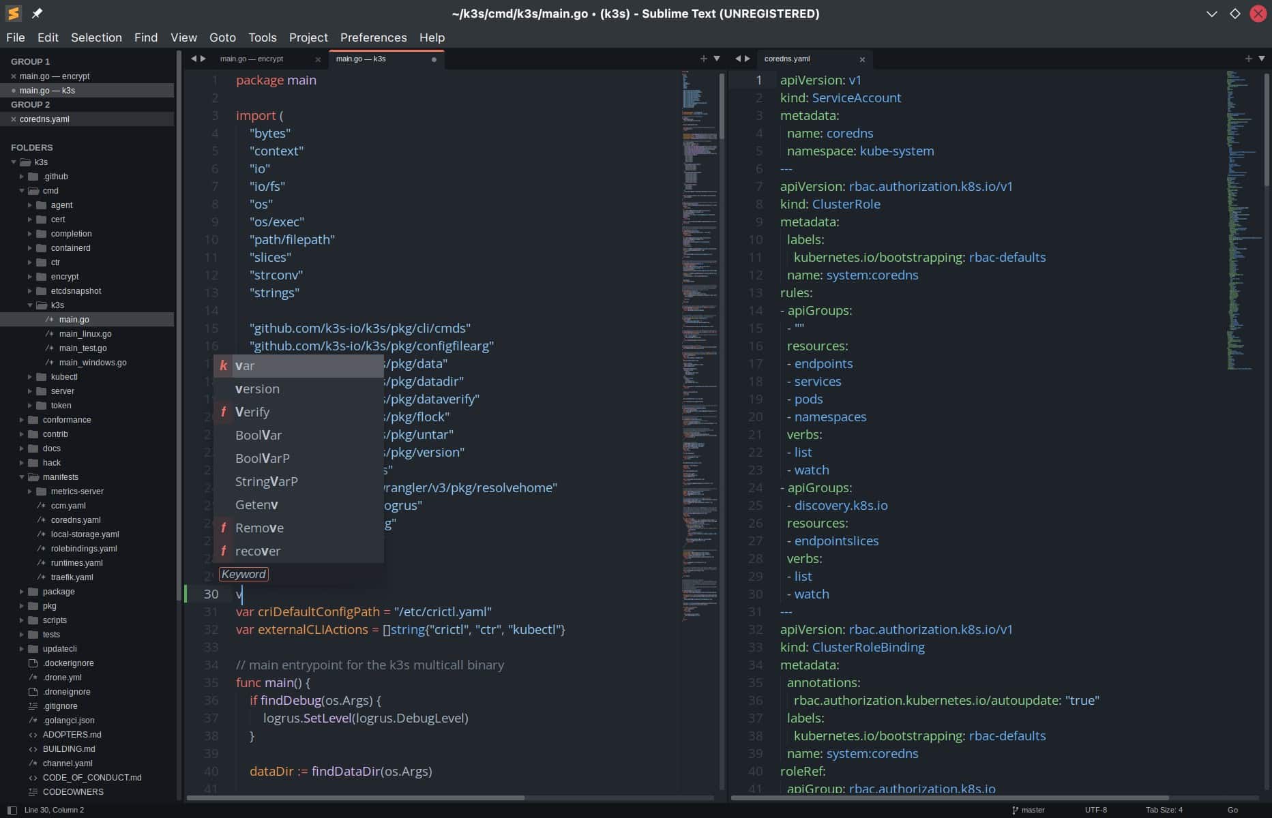Click the pin icon in the title bar
This screenshot has height=818, width=1272.
pyautogui.click(x=38, y=13)
